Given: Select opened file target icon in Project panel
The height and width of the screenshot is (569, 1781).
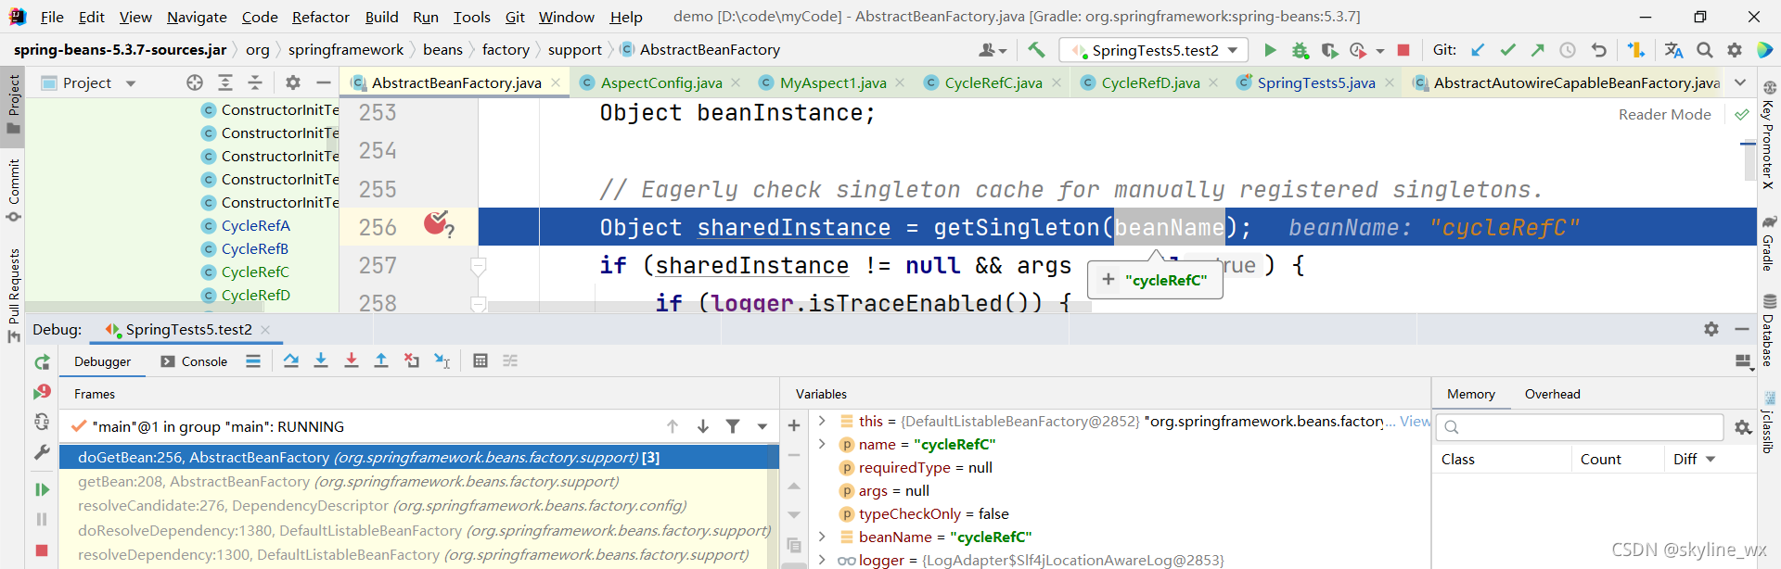Looking at the screenshot, I should point(195,82).
